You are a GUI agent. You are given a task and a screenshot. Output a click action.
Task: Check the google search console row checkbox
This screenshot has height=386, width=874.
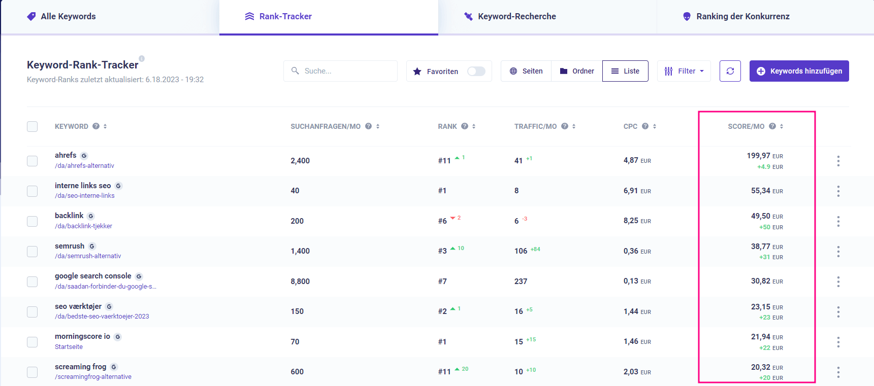32,282
